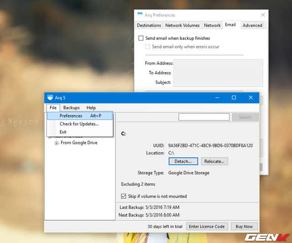The image size is (292, 243).
Task: Click the Arq 5 shield icon in title bar
Action: (x=50, y=98)
